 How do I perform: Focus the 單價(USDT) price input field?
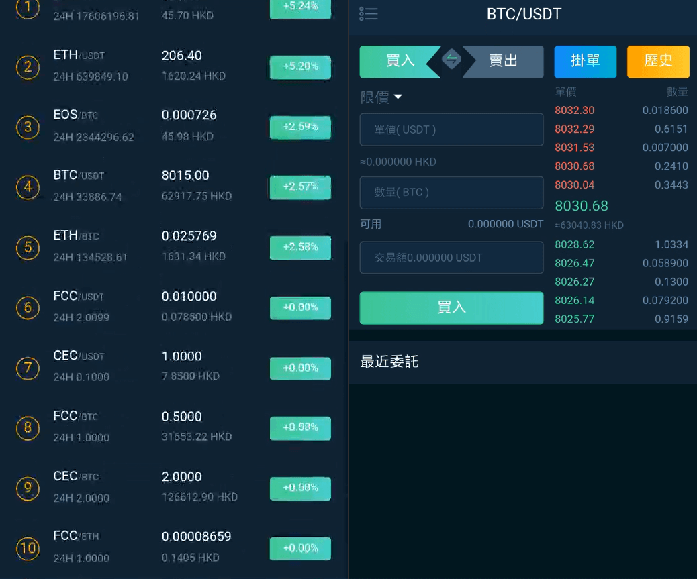(x=451, y=129)
